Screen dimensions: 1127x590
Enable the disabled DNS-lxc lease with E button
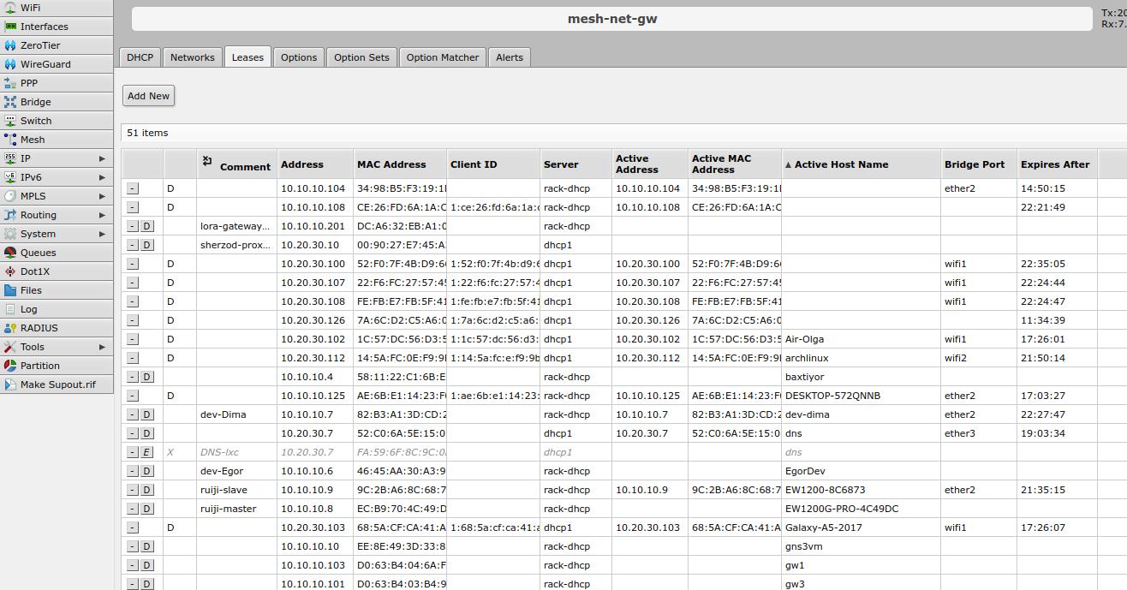146,452
